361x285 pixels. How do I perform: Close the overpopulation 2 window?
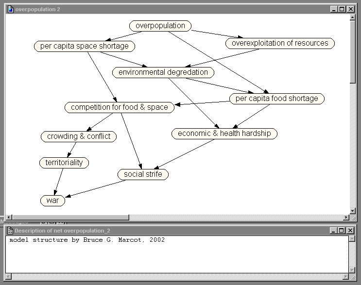coord(351,9)
